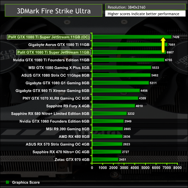Screen dimensions: 188x188
Task: Select ASUS GTX 1080 Strix OC 11Gbps 8GB label
Action: [55, 75]
